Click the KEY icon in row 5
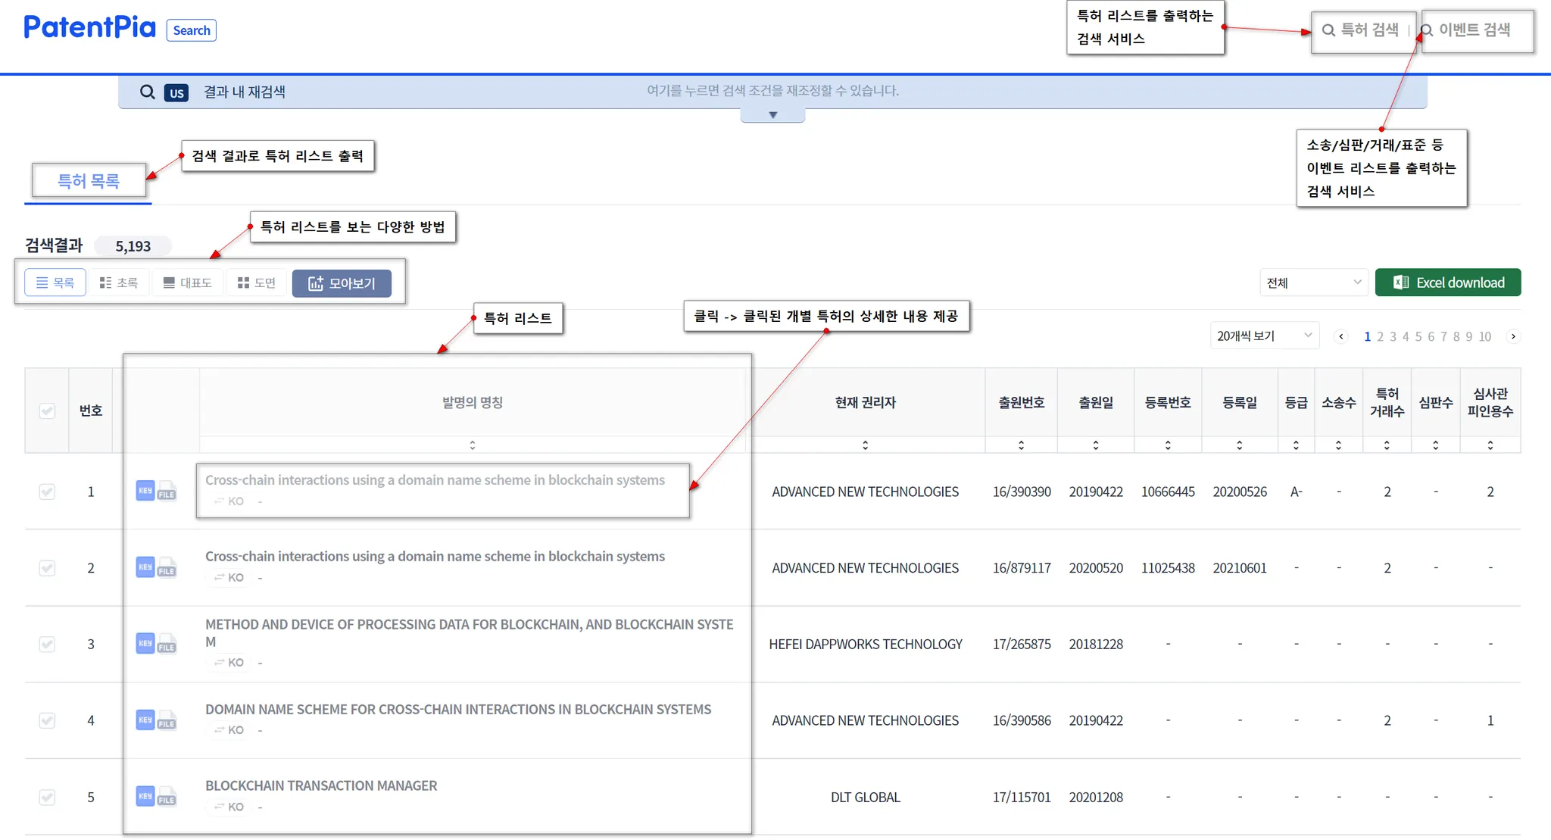Image resolution: width=1551 pixels, height=840 pixels. 145,796
